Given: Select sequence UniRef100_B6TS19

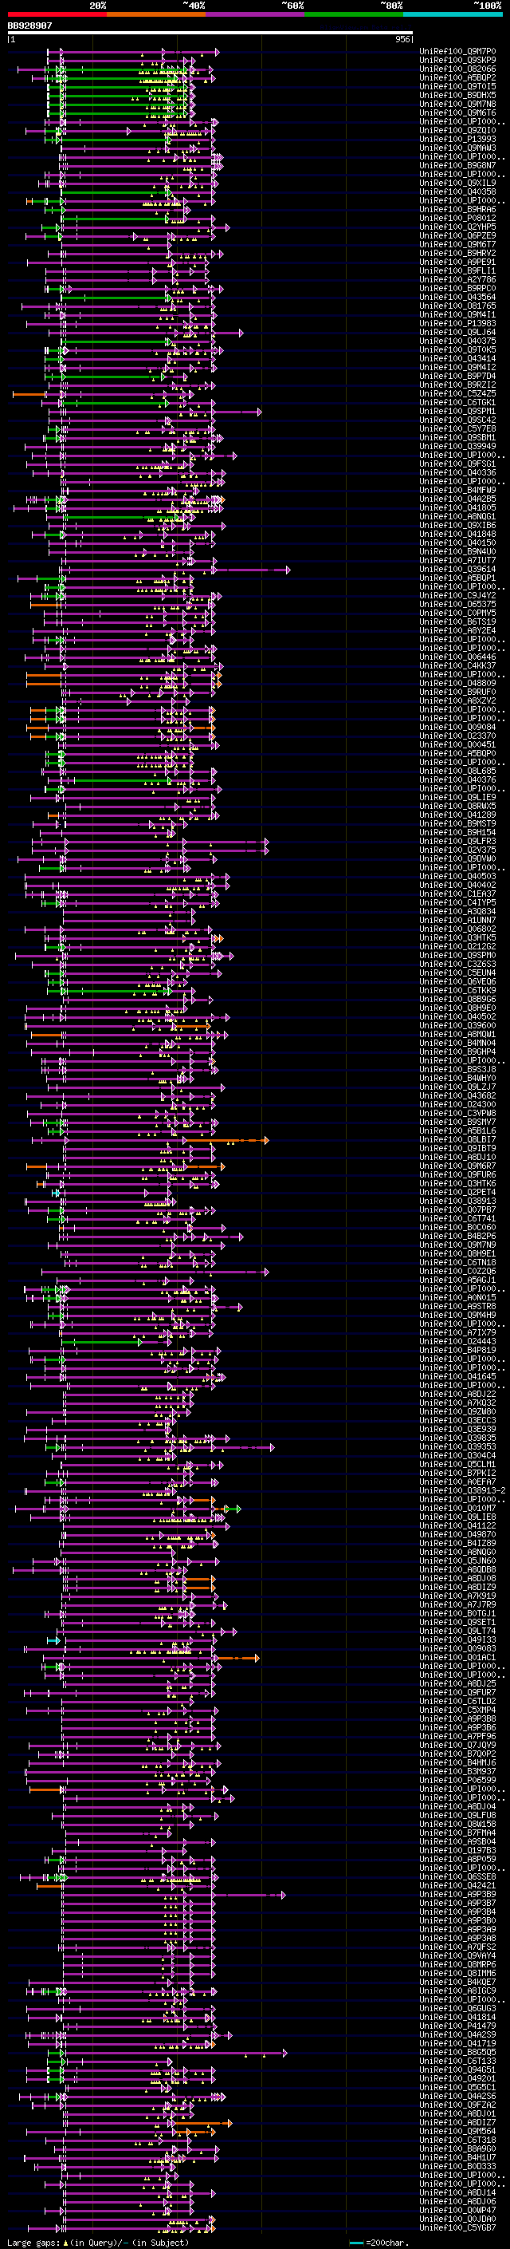Looking at the screenshot, I should point(457,621).
